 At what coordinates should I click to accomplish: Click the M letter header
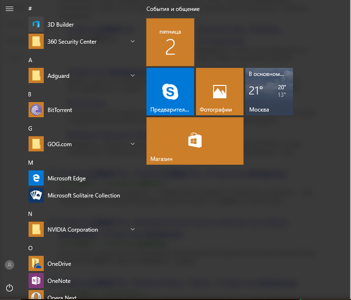click(30, 163)
